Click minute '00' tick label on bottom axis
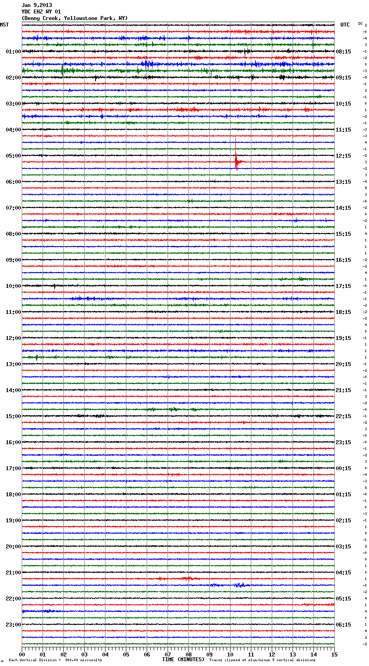Viewport: 369px width, 666px height. 22,654
